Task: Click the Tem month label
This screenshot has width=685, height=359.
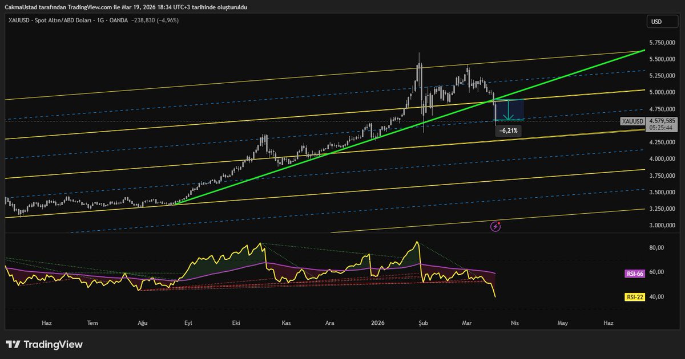Action: [x=92, y=323]
